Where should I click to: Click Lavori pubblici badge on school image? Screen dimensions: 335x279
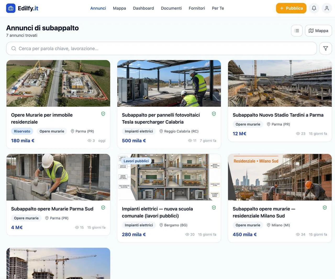(136, 161)
